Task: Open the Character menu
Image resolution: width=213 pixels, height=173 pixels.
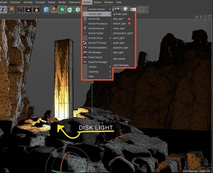Action: [x=15, y=2]
